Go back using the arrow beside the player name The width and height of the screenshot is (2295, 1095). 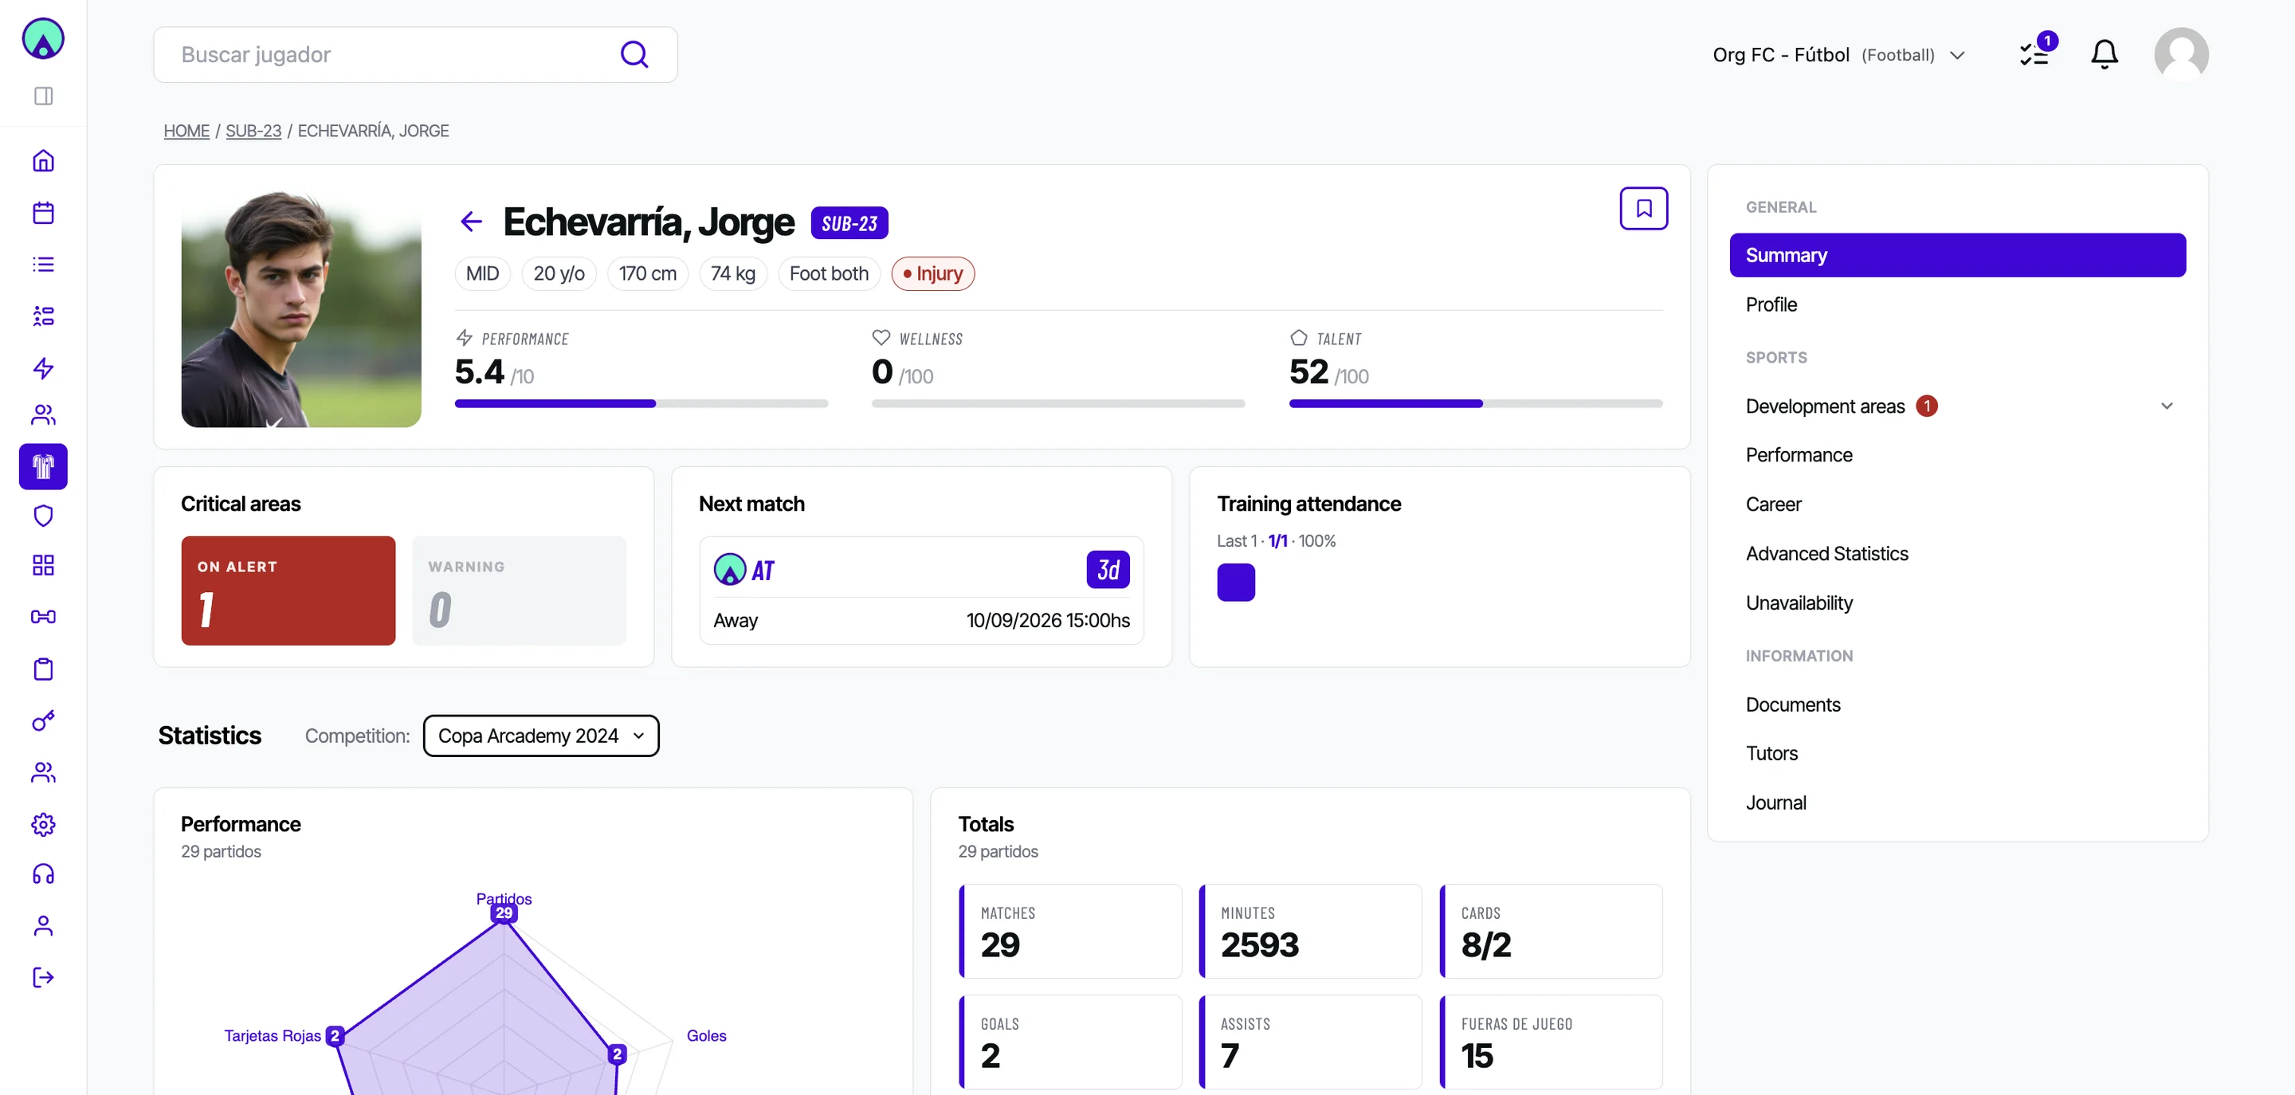[471, 221]
